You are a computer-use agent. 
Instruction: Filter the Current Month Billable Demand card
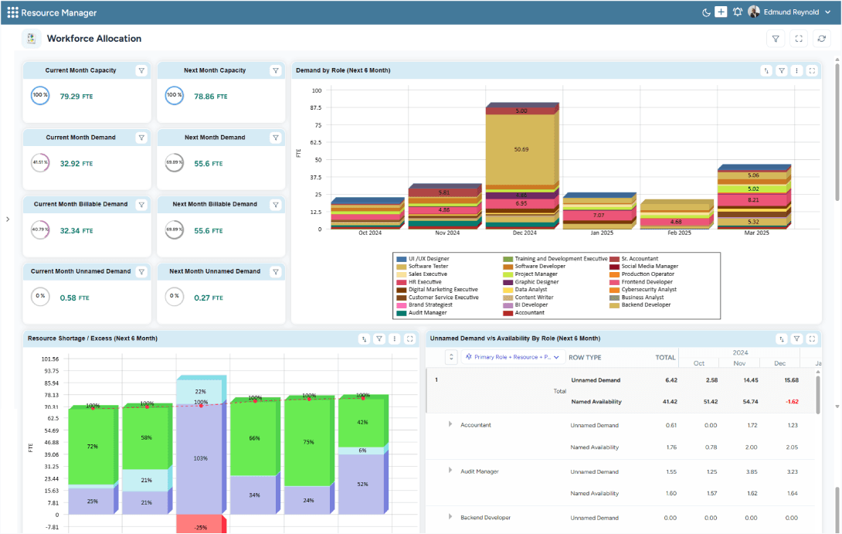141,205
